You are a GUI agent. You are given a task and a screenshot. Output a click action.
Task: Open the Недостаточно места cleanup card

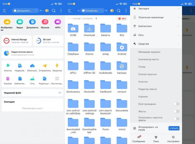click(x=32, y=53)
